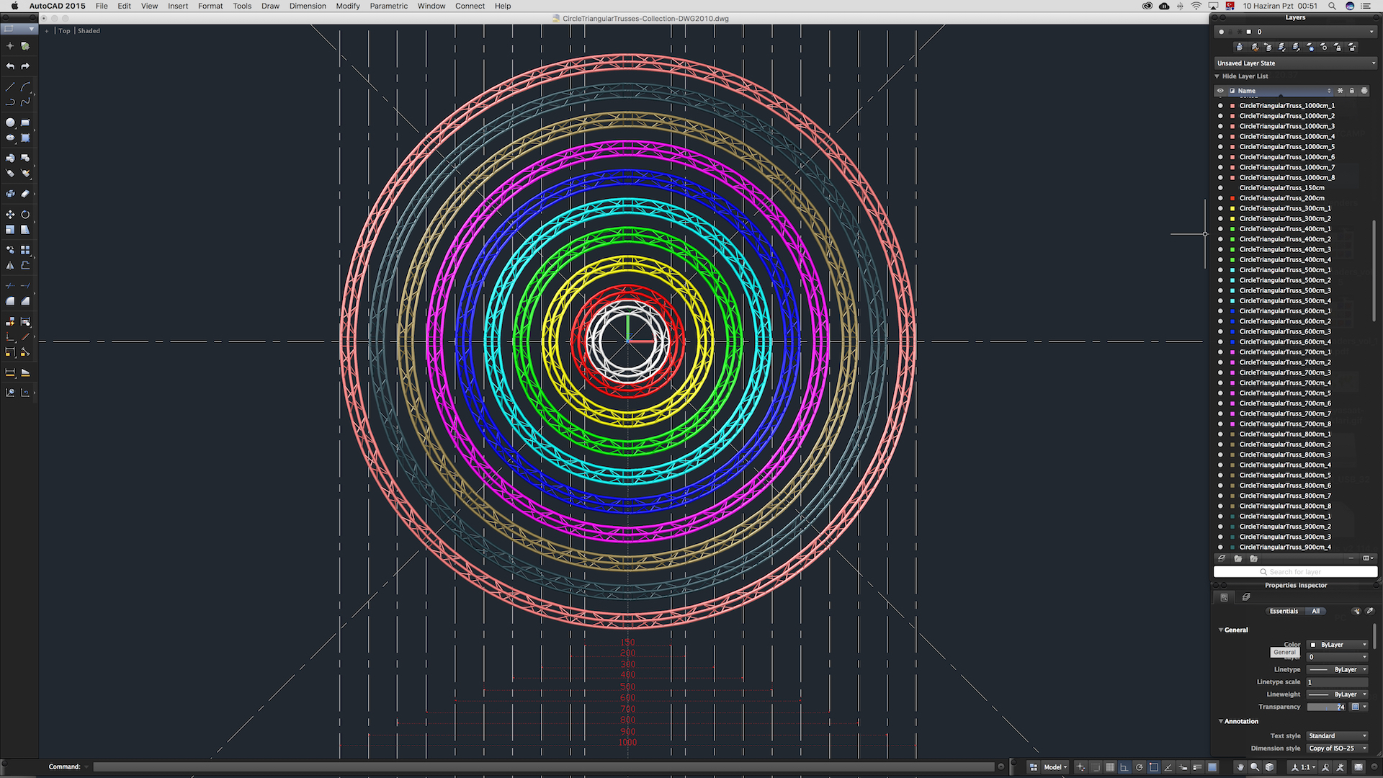Hide the CircleTriangularTruss_200cm layer
This screenshot has width=1383, height=778.
click(1220, 198)
